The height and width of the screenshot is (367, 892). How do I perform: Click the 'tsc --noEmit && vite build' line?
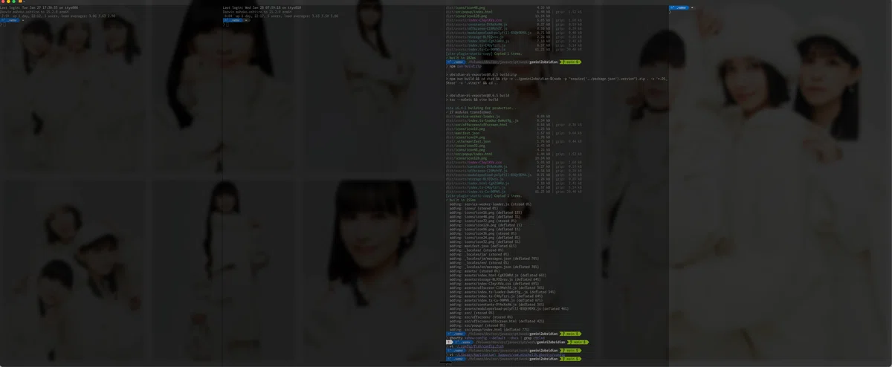[474, 100]
